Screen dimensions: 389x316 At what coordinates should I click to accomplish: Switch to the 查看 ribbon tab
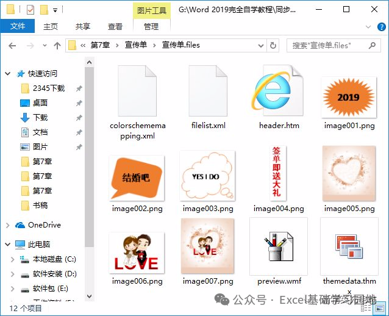tap(115, 27)
